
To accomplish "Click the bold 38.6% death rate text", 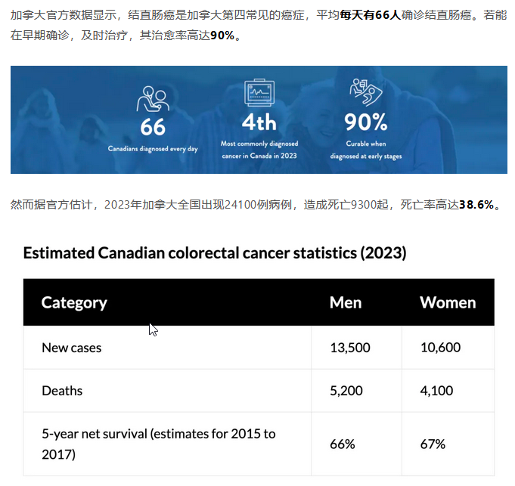I will [x=476, y=205].
